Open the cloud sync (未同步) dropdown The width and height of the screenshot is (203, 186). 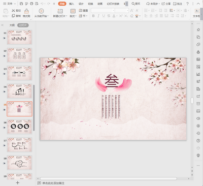[153, 4]
